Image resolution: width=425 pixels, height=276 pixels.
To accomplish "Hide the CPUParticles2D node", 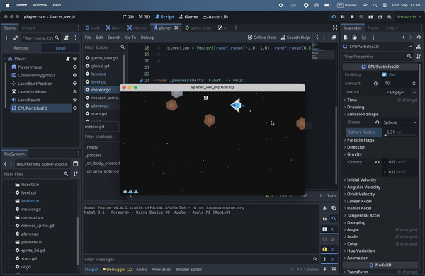I will 75,108.
